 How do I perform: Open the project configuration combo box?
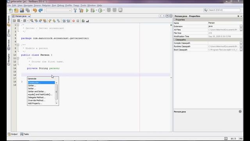pos(59,11)
